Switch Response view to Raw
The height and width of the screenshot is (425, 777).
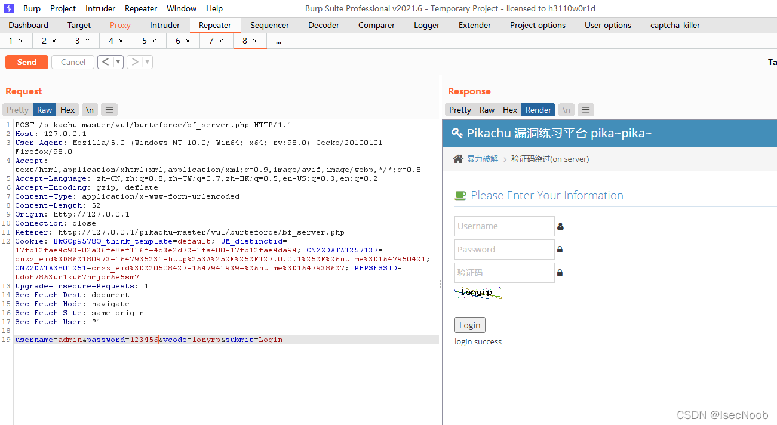point(487,110)
